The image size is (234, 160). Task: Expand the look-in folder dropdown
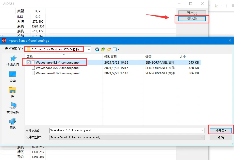[x=89, y=50]
